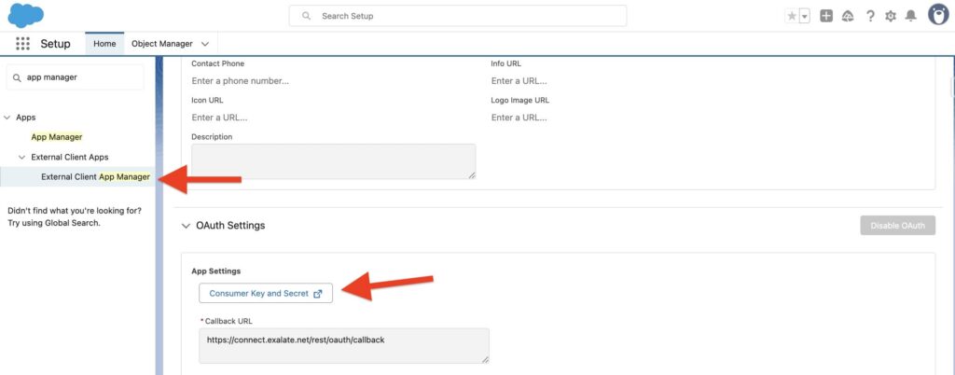Collapse the OAuth Settings section
955x375 pixels.
[x=184, y=226]
